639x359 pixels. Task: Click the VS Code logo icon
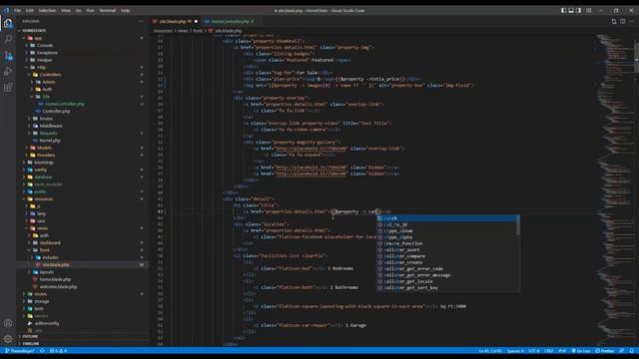[6, 11]
